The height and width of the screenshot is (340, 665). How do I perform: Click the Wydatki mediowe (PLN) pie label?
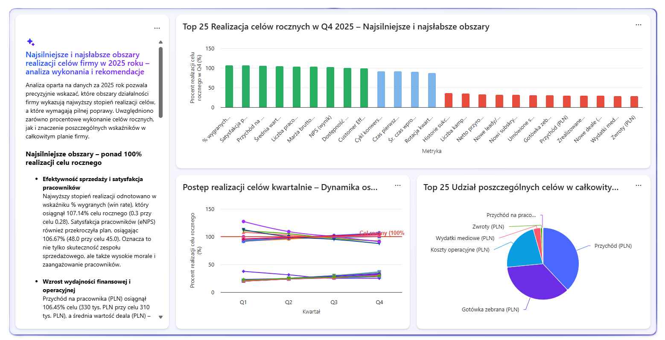(x=465, y=238)
